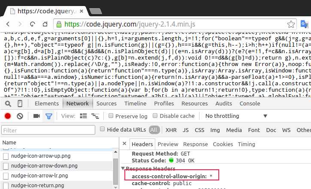This screenshot has height=189, width=311.
Task: Click the green padlock security icon
Action: point(59,24)
